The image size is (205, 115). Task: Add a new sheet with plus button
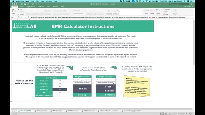pos(146,111)
